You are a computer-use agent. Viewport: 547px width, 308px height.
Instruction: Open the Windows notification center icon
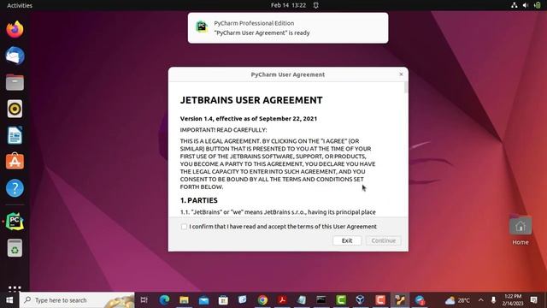click(533, 300)
